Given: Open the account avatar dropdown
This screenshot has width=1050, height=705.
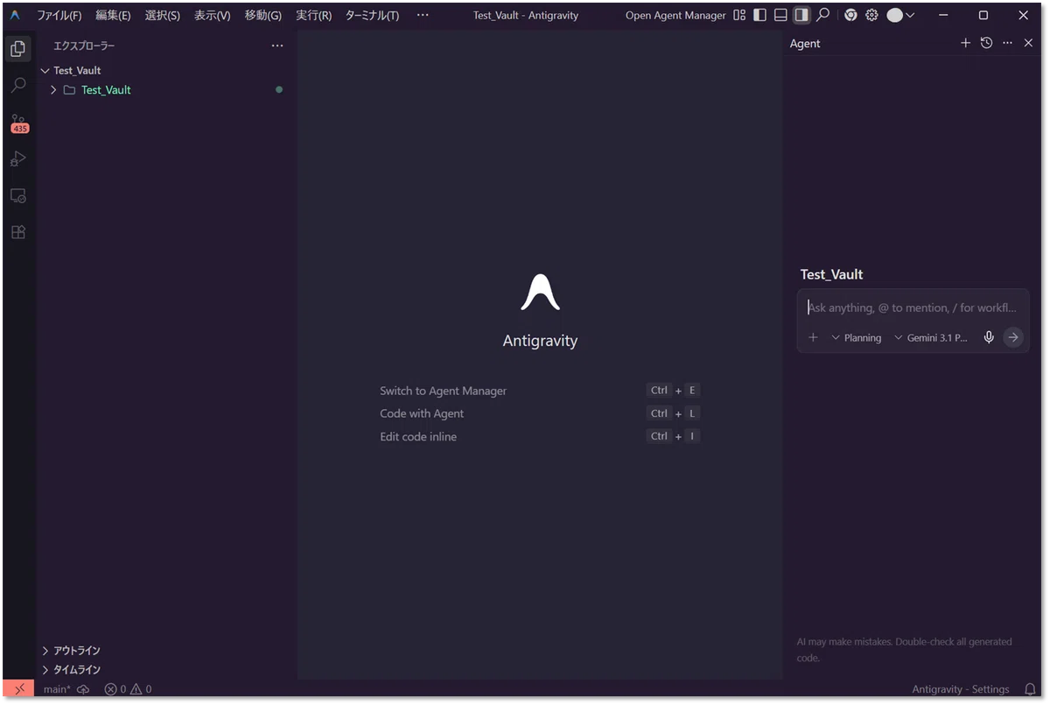Looking at the screenshot, I should (x=900, y=15).
